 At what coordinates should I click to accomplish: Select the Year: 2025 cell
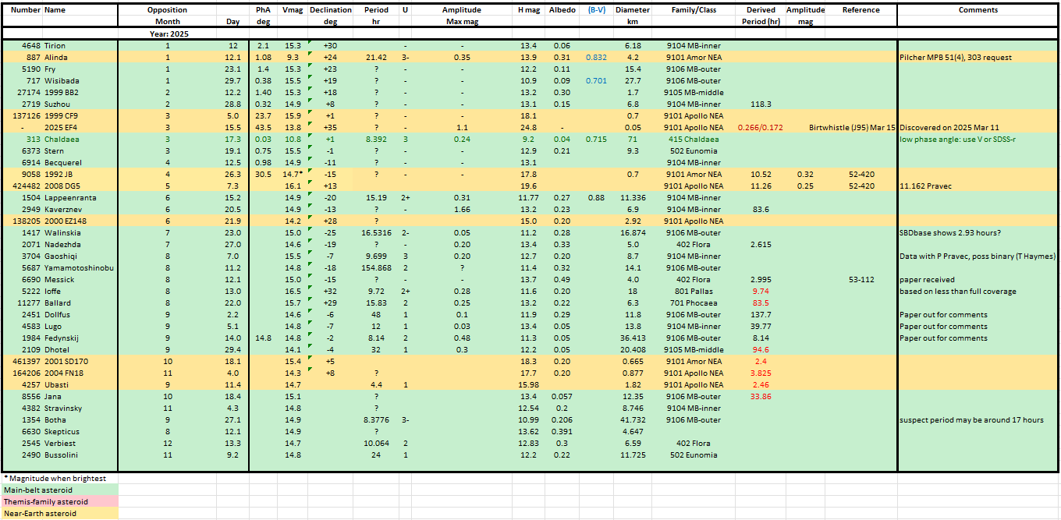[169, 34]
